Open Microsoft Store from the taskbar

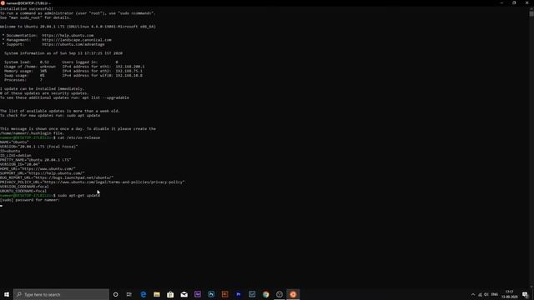(170, 294)
